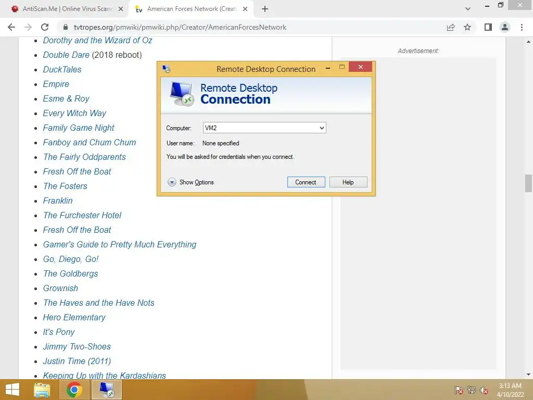Open File Explorer from taskbar
This screenshot has height=400, width=533.
click(x=42, y=390)
